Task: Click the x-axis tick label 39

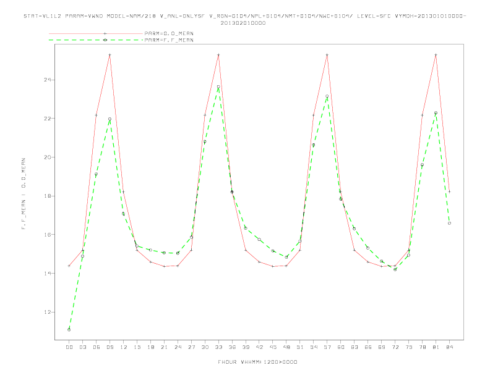Action: pyautogui.click(x=246, y=347)
